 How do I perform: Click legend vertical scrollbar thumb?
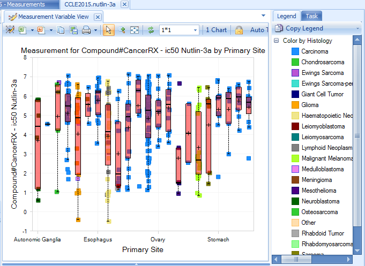pos(357,135)
